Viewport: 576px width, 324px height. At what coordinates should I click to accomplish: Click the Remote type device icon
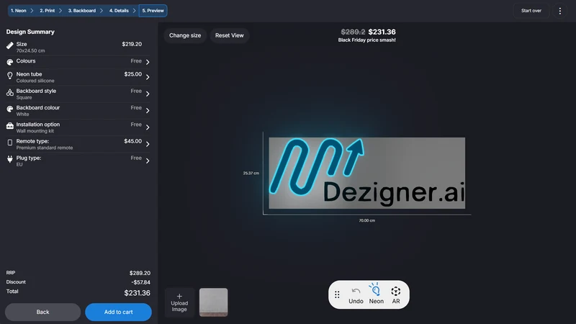tap(10, 143)
